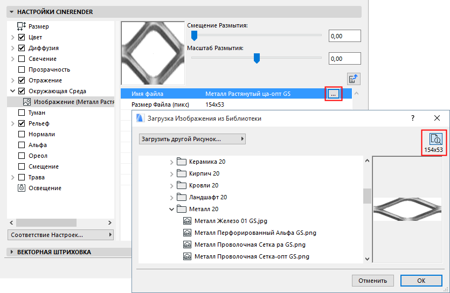Click the import settings icon below blur fields
Viewport: 450px width, 293px height.
(x=354, y=79)
